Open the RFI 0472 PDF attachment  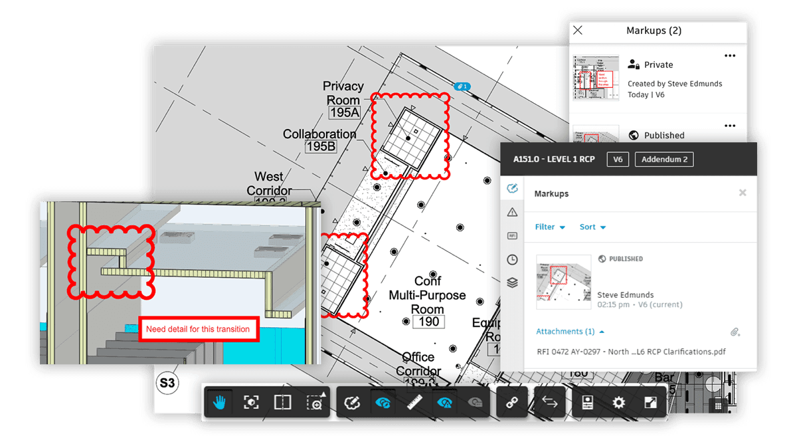point(631,352)
